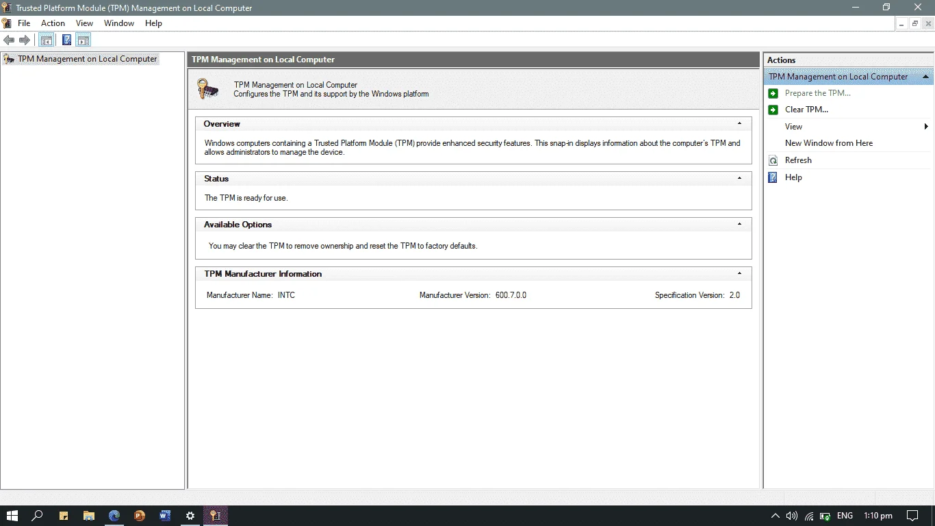Open PowerPoint from taskbar
This screenshot has width=935, height=526.
pos(140,516)
